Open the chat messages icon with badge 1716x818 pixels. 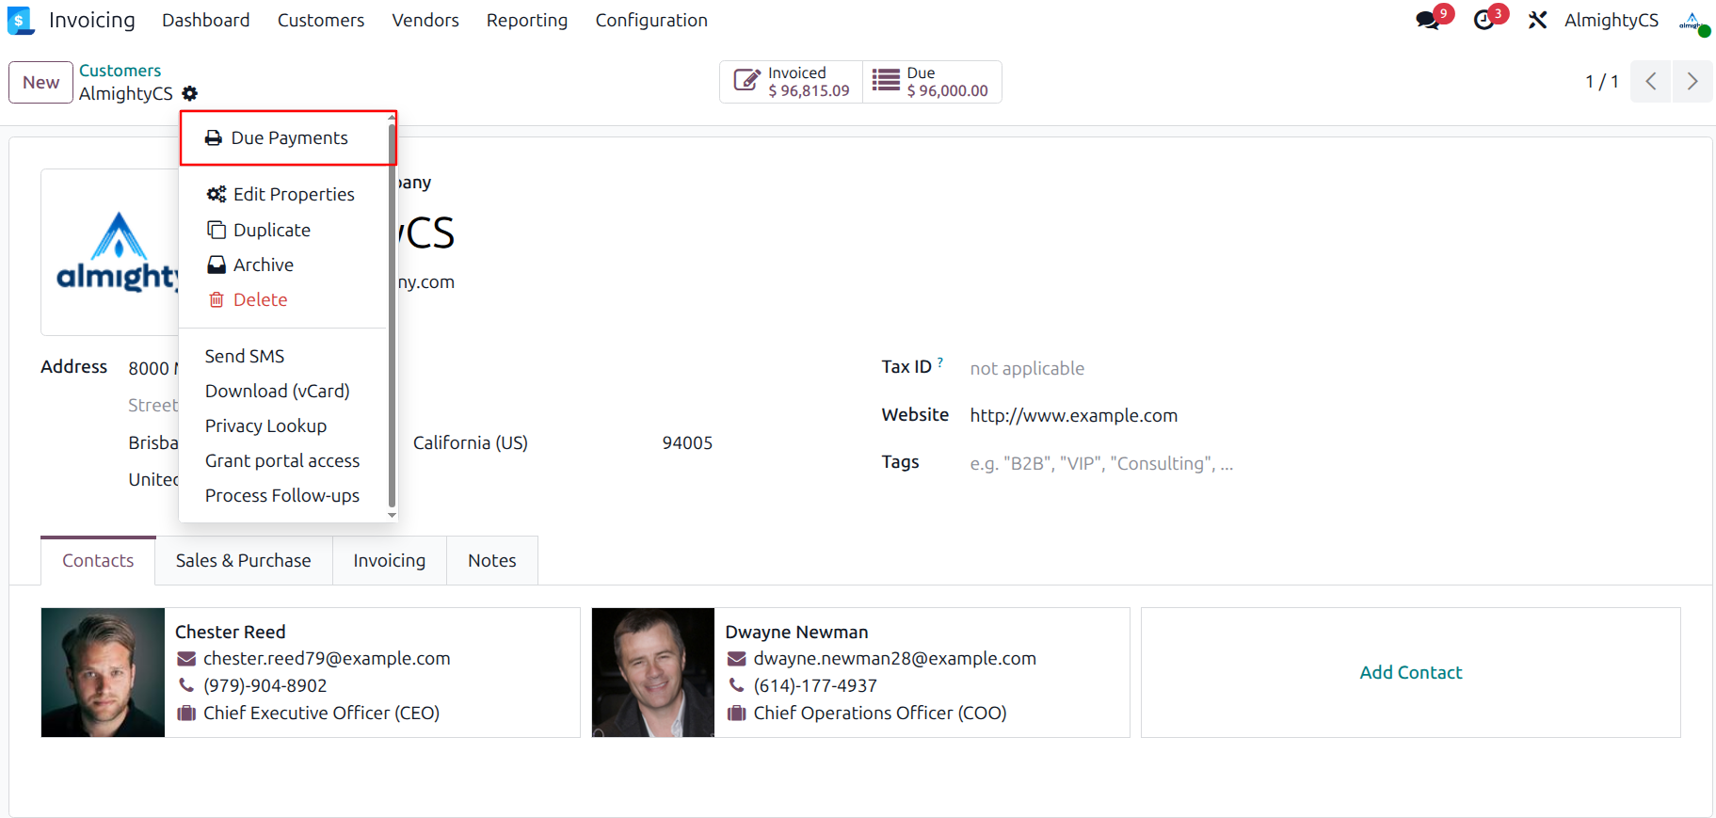coord(1428,21)
